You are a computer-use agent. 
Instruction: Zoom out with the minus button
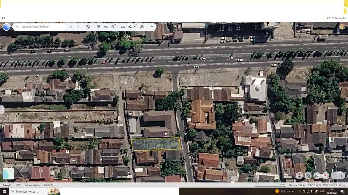click(x=334, y=176)
